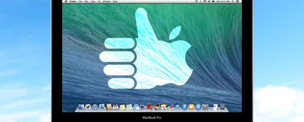The height and width of the screenshot is (122, 304).
Task: Launch Safari compass icon in dock
Action: (95, 107)
